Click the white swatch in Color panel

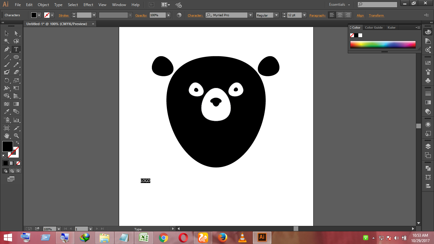360,35
